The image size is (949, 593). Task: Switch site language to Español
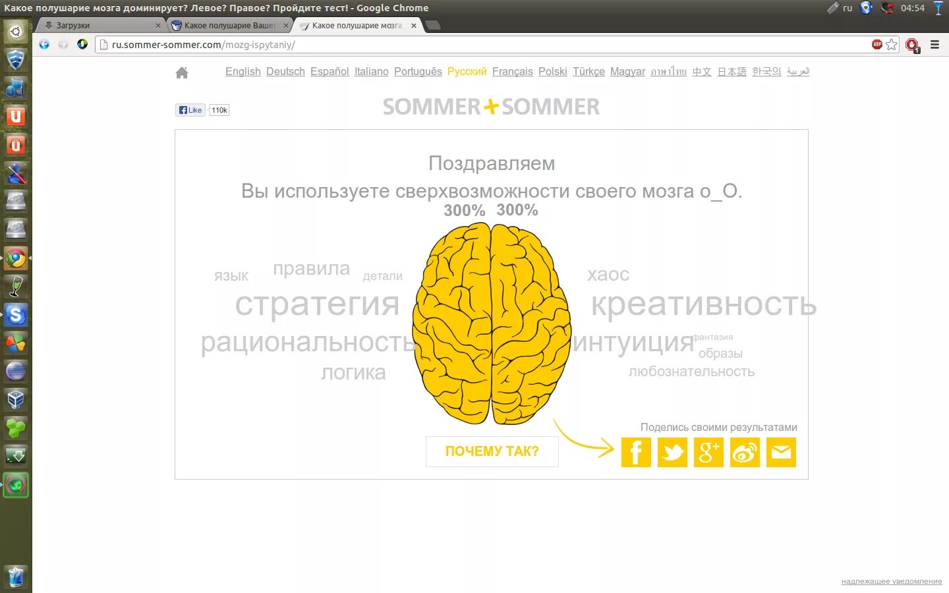(x=330, y=71)
